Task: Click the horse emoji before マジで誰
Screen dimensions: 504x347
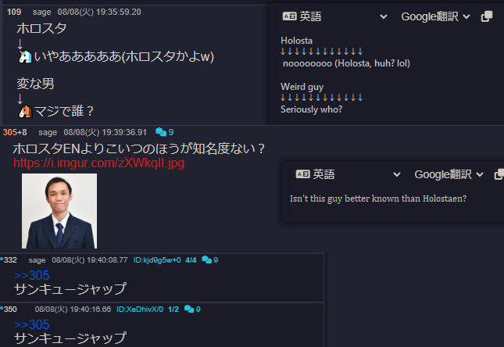Action: pyautogui.click(x=25, y=112)
